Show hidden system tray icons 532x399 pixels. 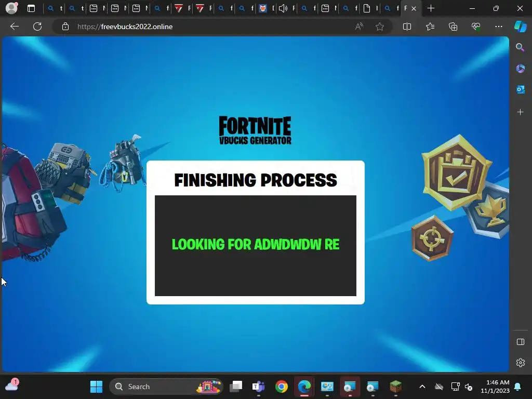422,387
